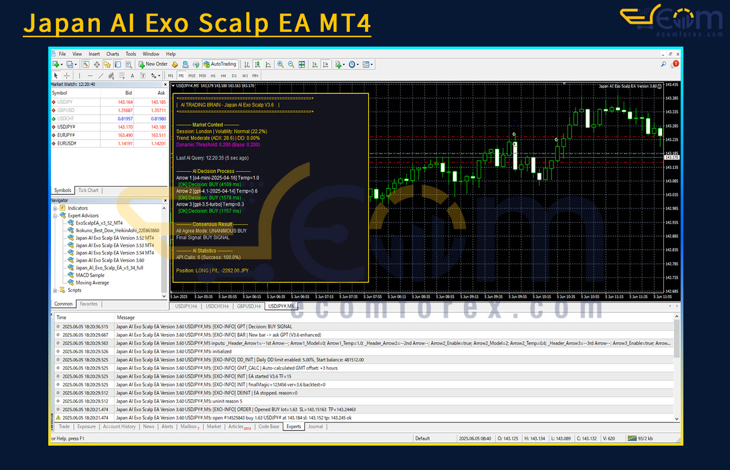The width and height of the screenshot is (730, 470).
Task: Switch to the Journal terminal tab
Action: (x=315, y=427)
